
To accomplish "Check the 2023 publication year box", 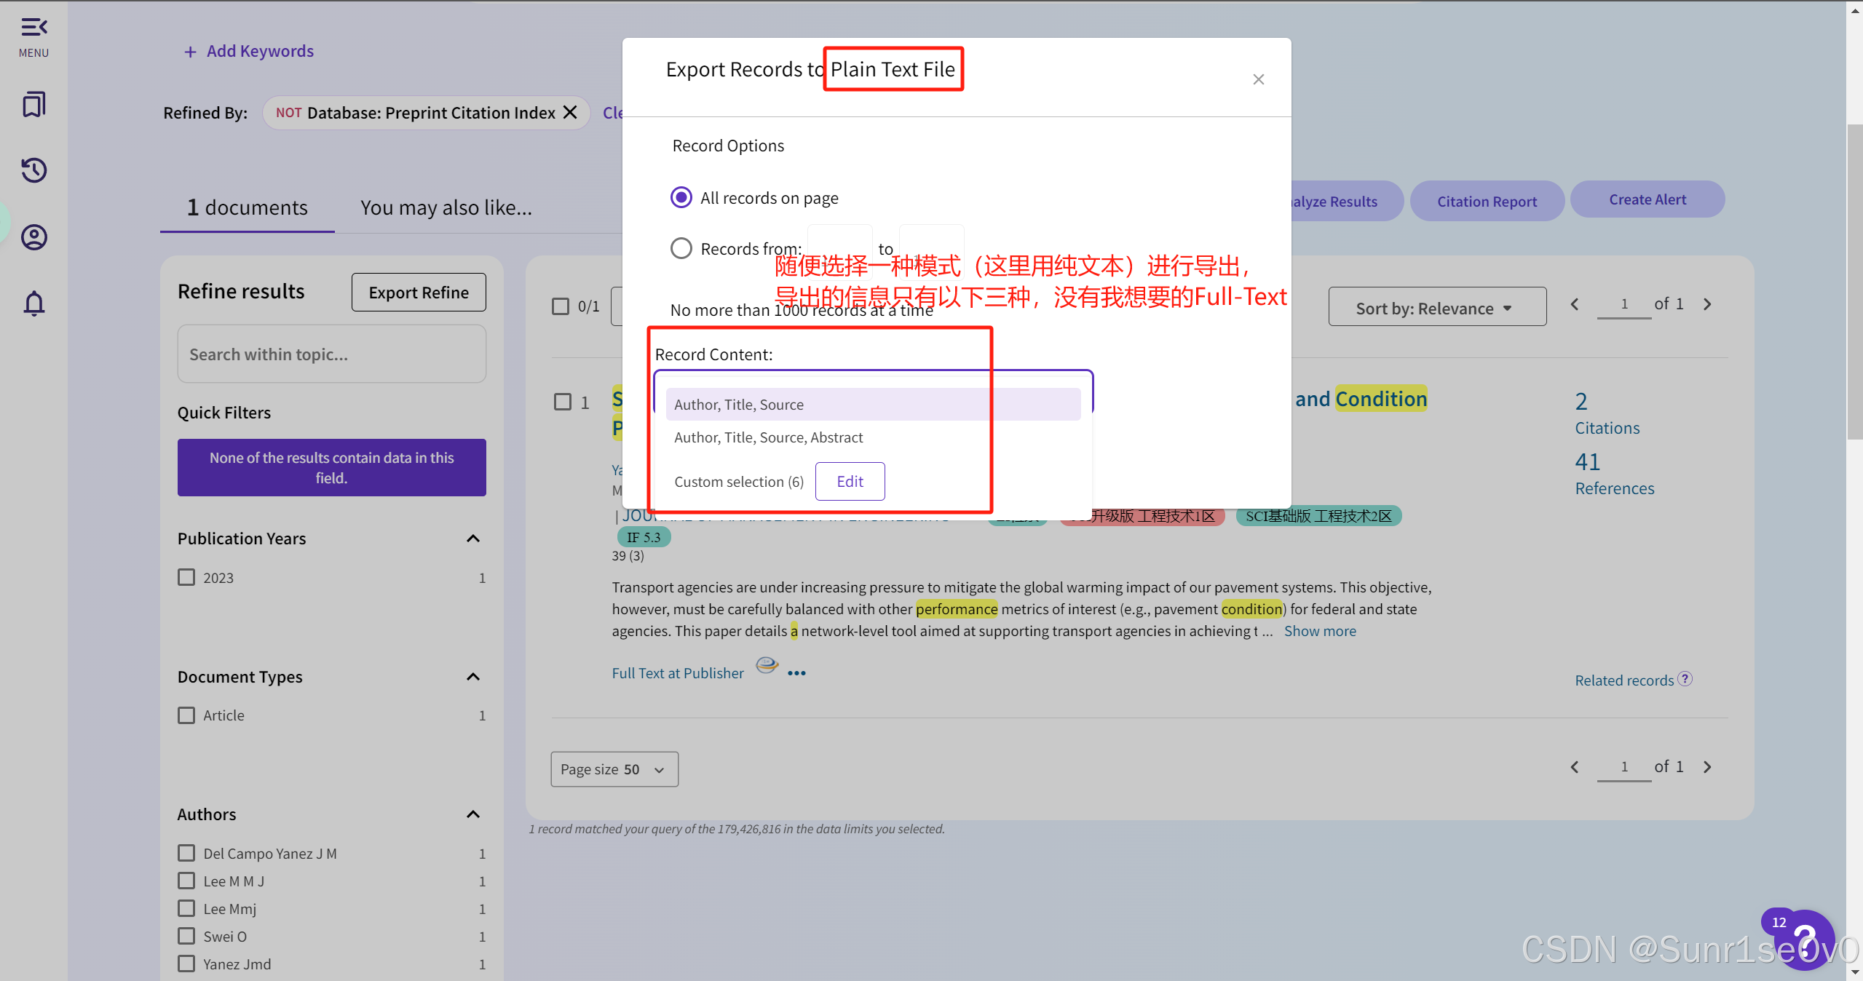I will click(x=186, y=577).
